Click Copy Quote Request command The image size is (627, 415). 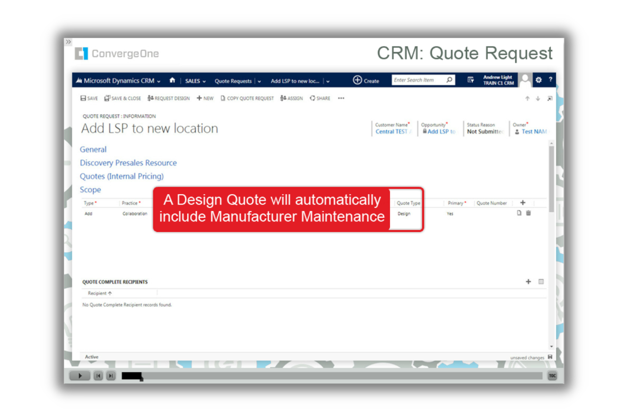click(247, 98)
